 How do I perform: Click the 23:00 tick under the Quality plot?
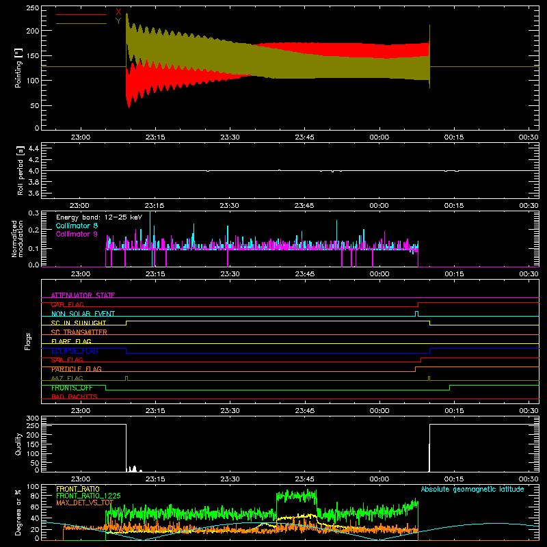(81, 479)
